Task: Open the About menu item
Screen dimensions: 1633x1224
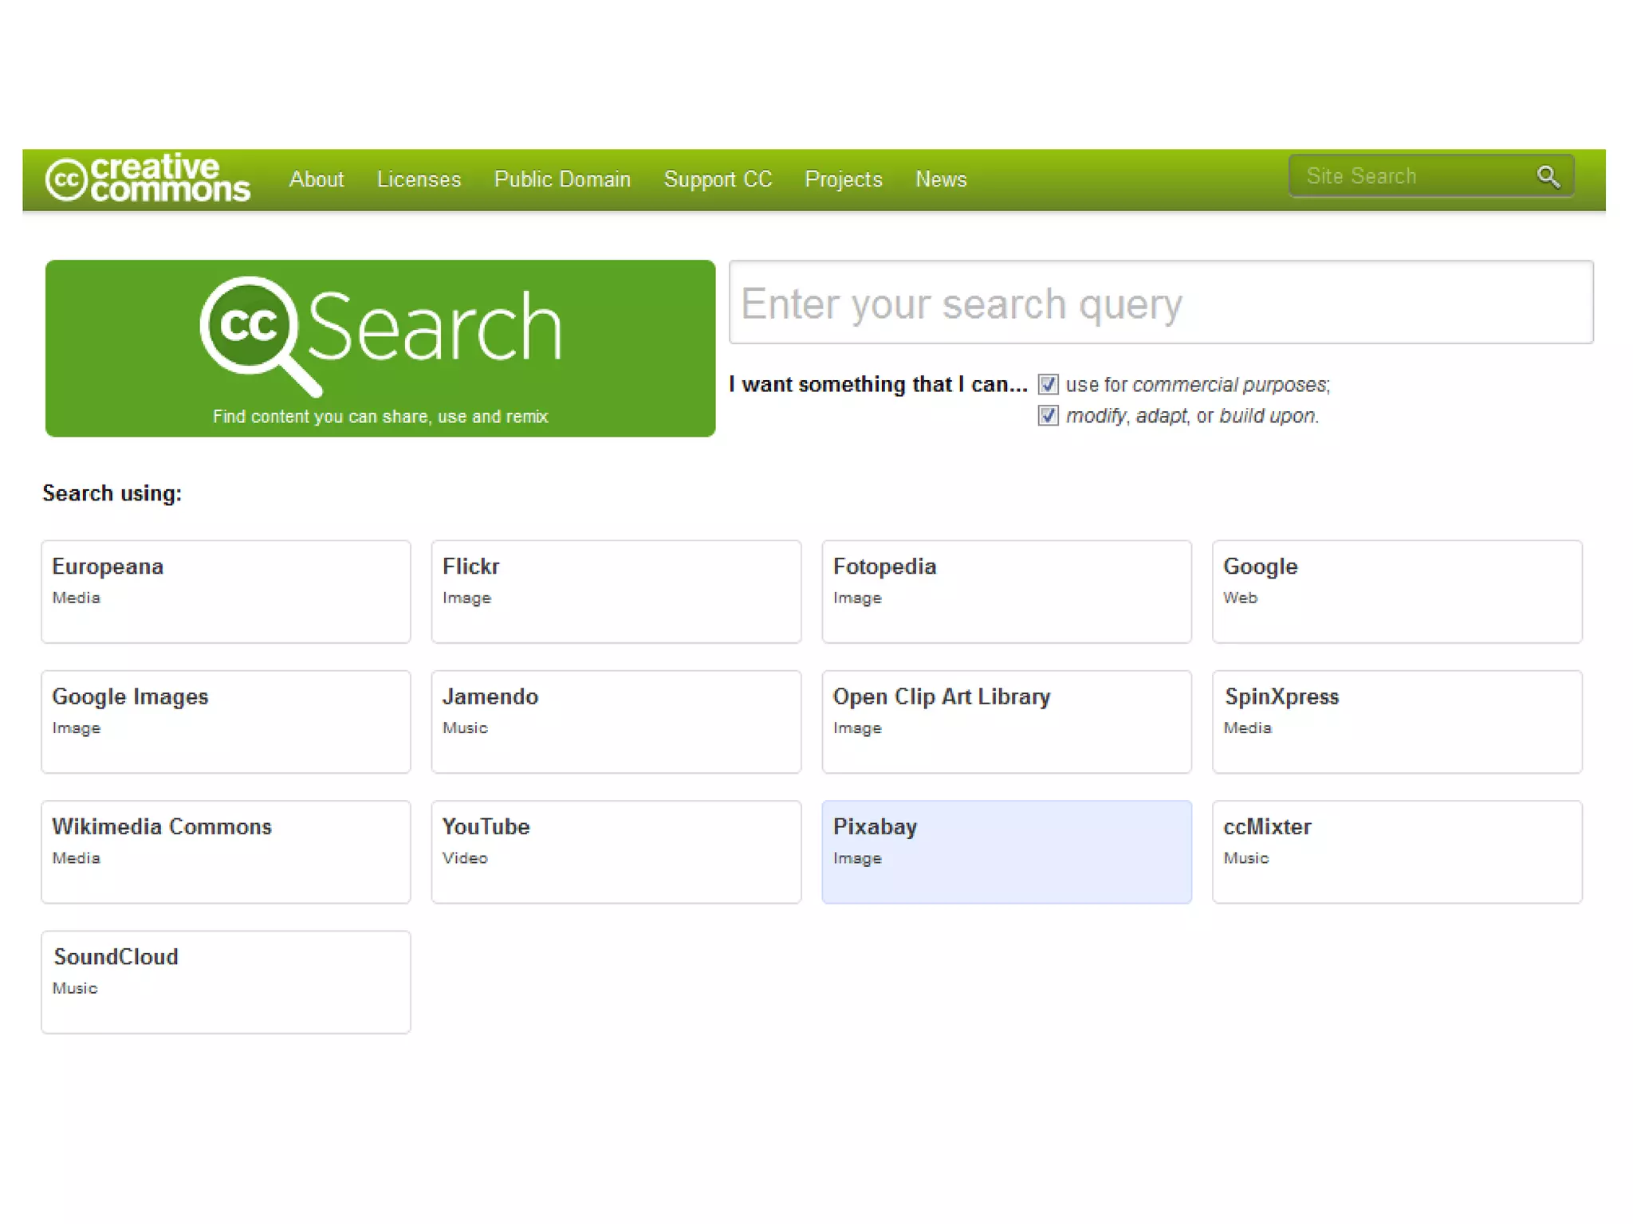Action: tap(317, 179)
